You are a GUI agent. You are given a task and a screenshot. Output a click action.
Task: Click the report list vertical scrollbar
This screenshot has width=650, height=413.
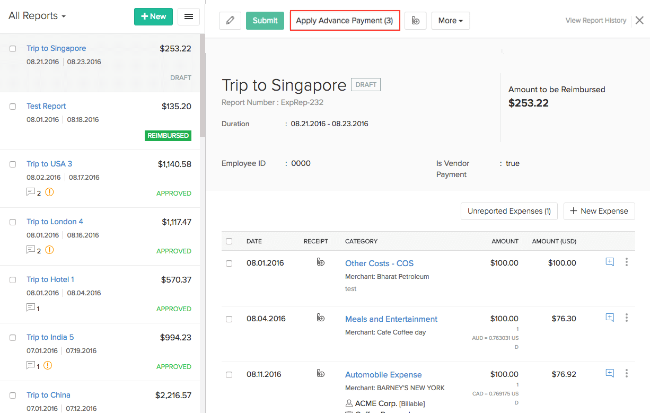(x=202, y=85)
